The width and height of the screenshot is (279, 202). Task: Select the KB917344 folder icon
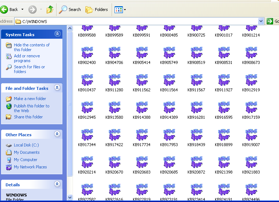[x=87, y=135]
